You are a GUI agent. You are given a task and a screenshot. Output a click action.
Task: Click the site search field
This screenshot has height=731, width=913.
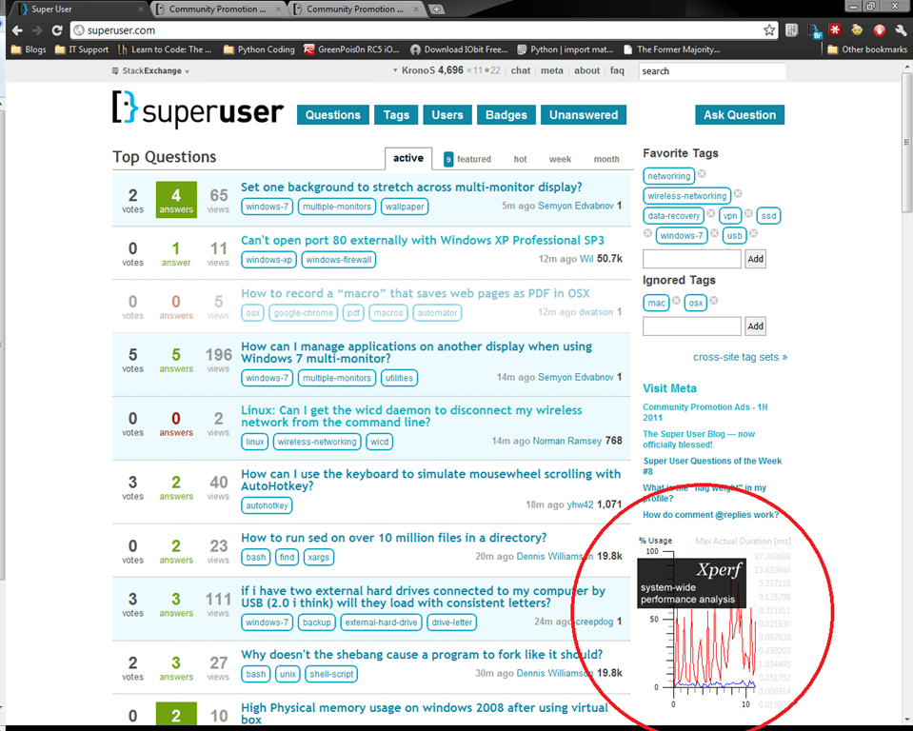[x=711, y=71]
